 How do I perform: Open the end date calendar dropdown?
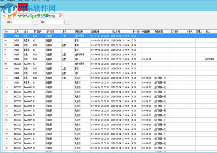click(61, 16)
